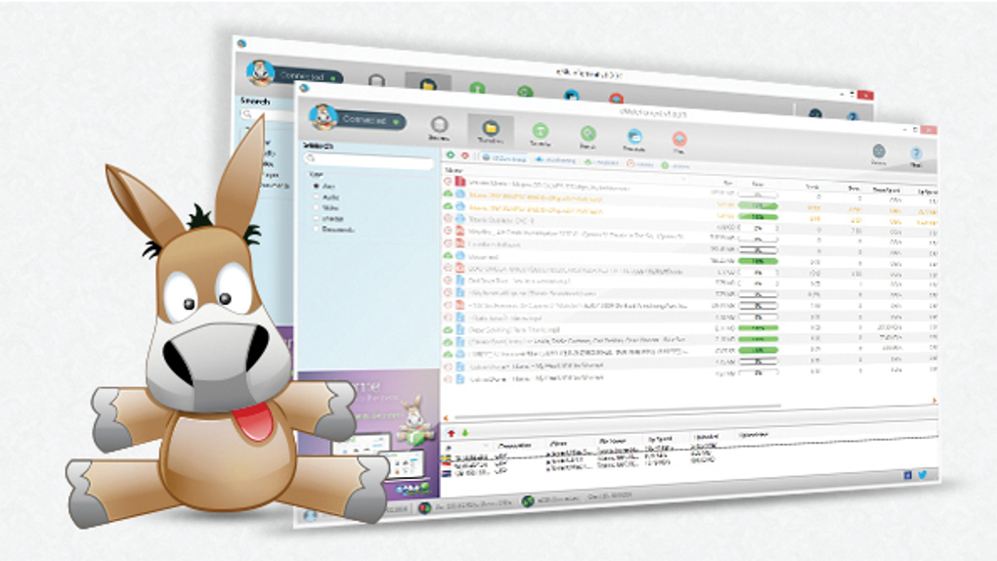Open the Servers toolbar icon in the front window

point(439,125)
